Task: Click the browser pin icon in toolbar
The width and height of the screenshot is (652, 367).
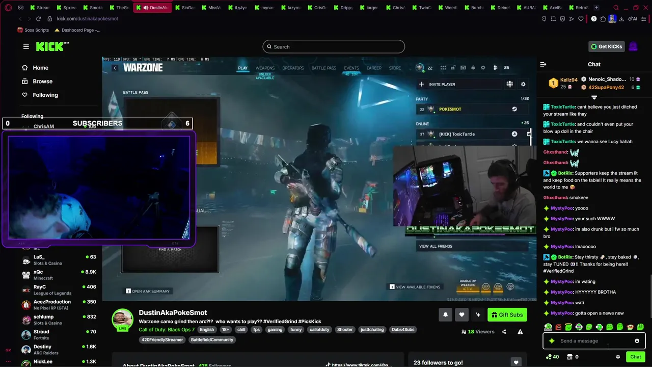Action: [x=544, y=19]
